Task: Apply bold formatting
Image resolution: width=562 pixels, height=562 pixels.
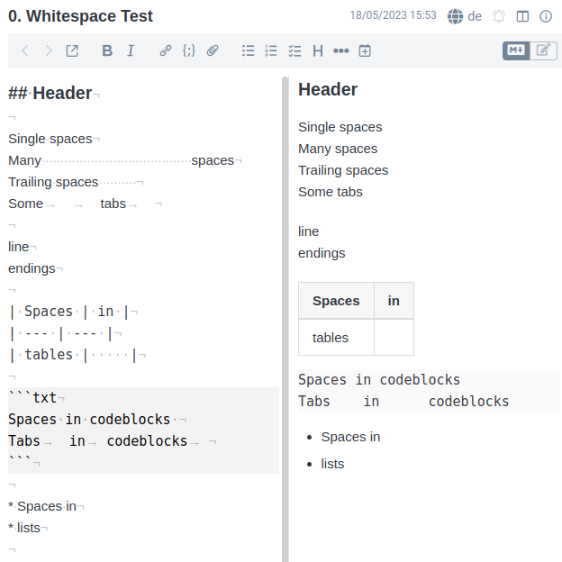Action: point(107,50)
